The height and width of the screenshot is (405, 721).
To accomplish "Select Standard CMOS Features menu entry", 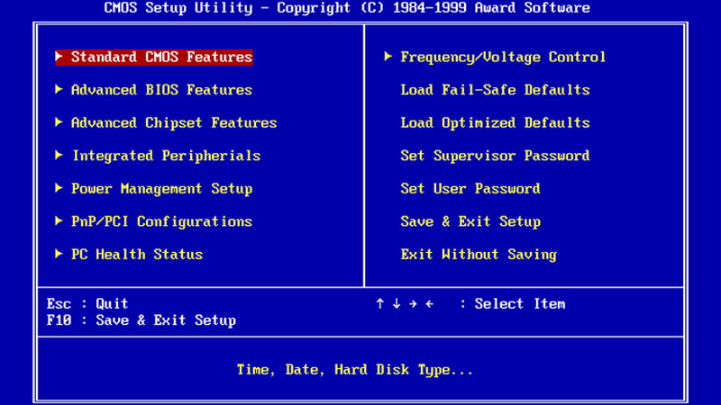I will pyautogui.click(x=161, y=57).
